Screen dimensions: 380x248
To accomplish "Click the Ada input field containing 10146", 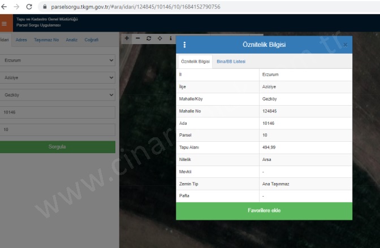I will (57, 112).
